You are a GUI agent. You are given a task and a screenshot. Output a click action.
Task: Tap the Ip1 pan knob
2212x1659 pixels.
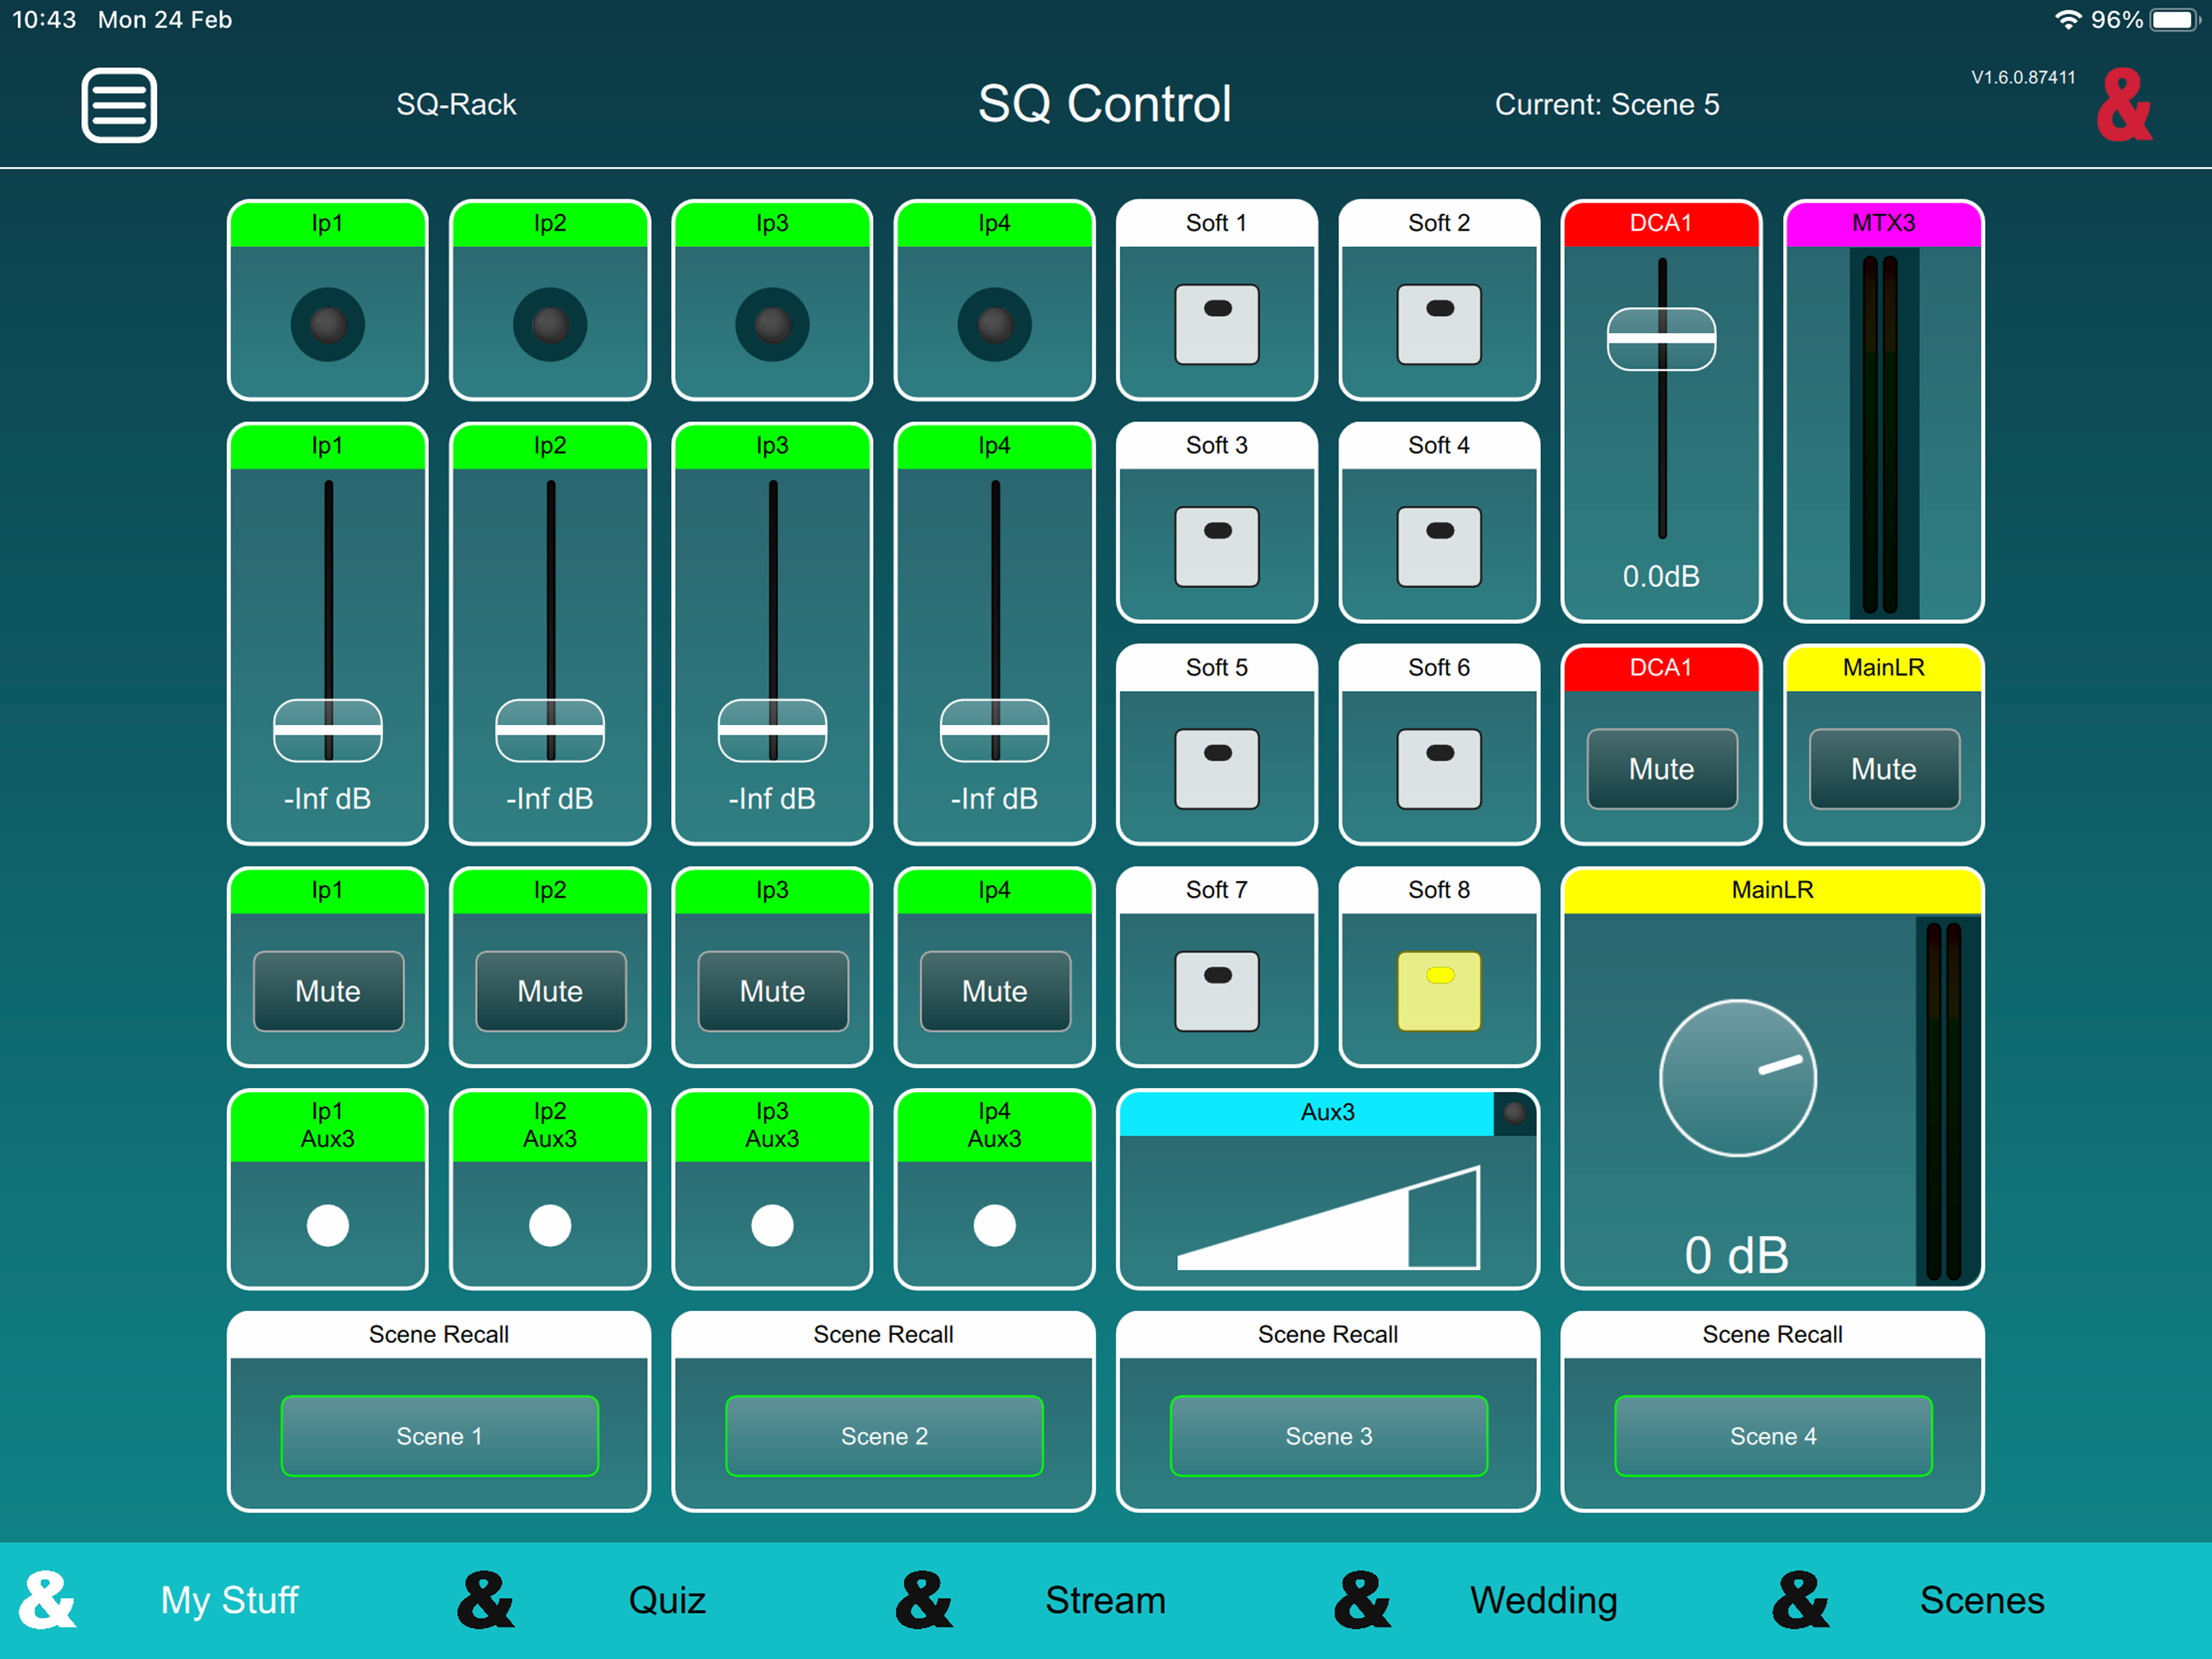[x=328, y=324]
